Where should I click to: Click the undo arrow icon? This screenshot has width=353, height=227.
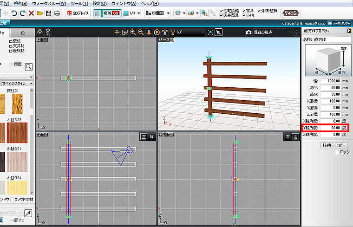pos(13,13)
